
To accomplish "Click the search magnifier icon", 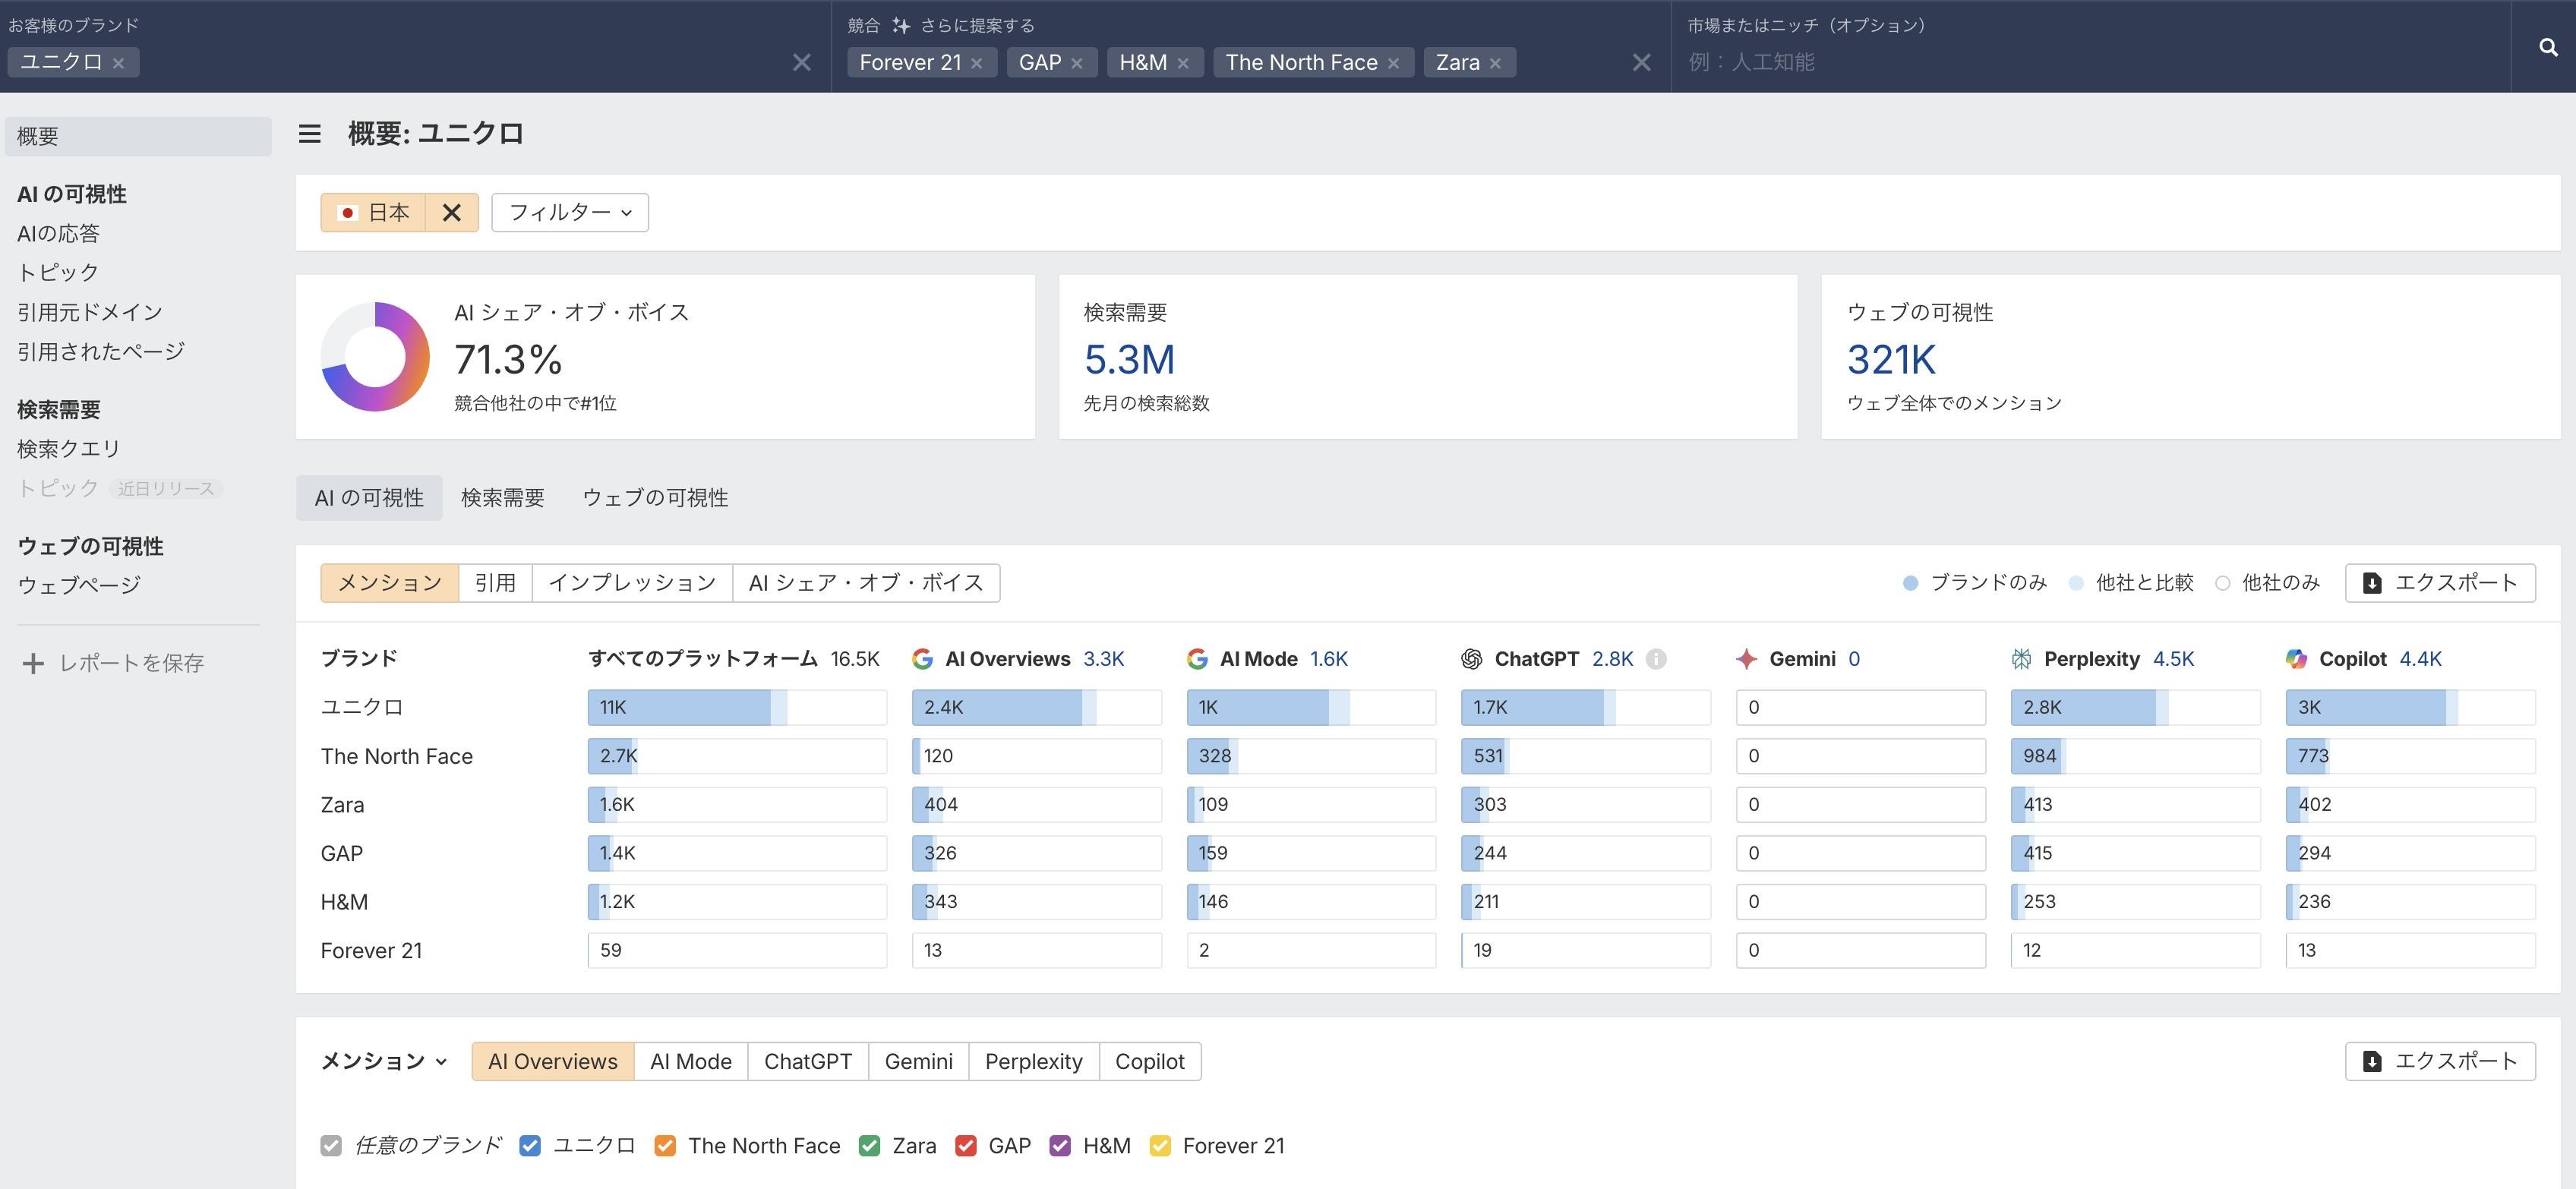I will pyautogui.click(x=2547, y=47).
